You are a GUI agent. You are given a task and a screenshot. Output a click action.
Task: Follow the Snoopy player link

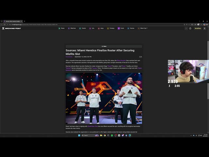[x=95, y=68]
